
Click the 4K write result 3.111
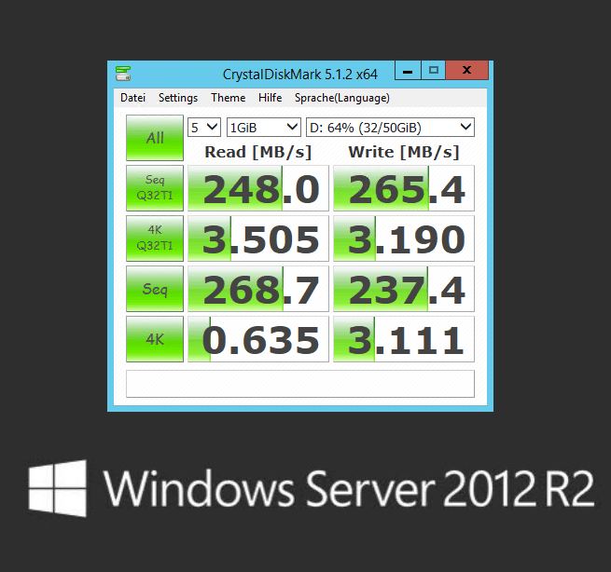click(404, 339)
